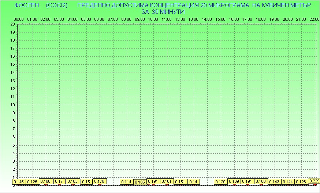This screenshot has height=193, width=320.
Task: Click the ФОСГЕН title text
Action: pos(27,5)
